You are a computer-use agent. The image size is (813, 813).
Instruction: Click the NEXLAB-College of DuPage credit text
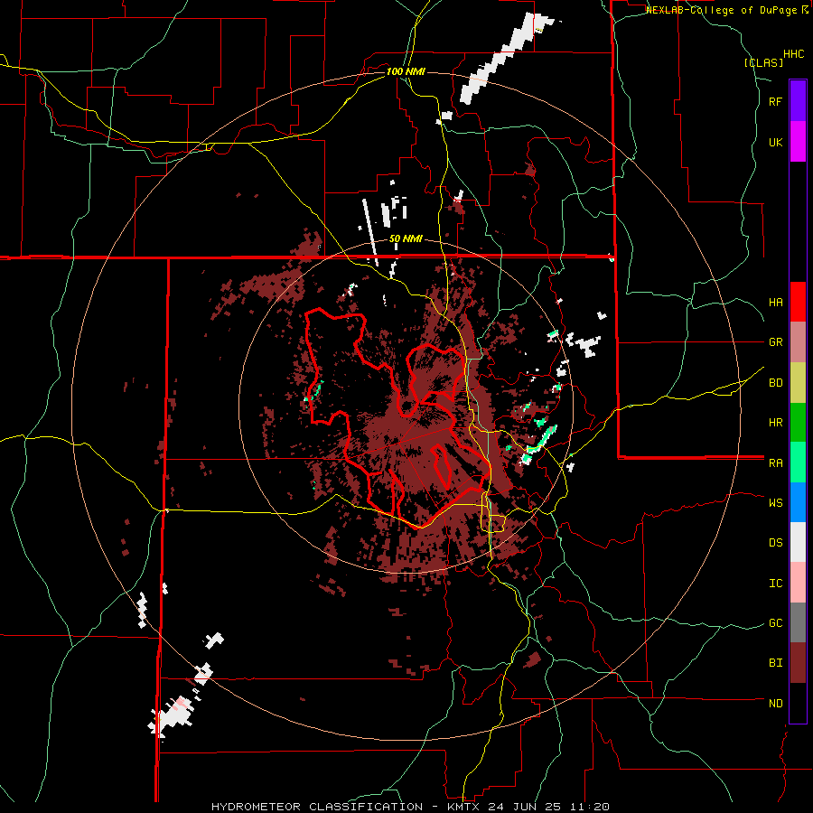pyautogui.click(x=727, y=10)
